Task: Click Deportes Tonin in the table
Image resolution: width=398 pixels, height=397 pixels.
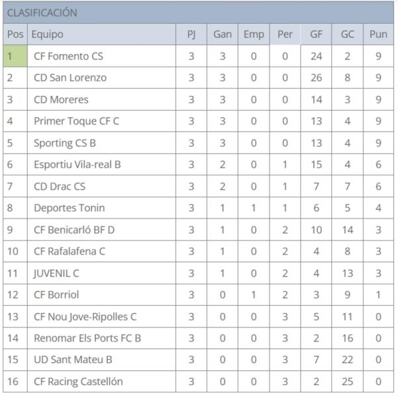Action: [66, 208]
